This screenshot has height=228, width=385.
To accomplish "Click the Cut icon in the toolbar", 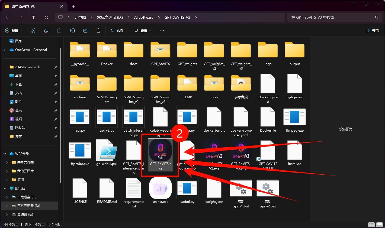I will (x=33, y=30).
